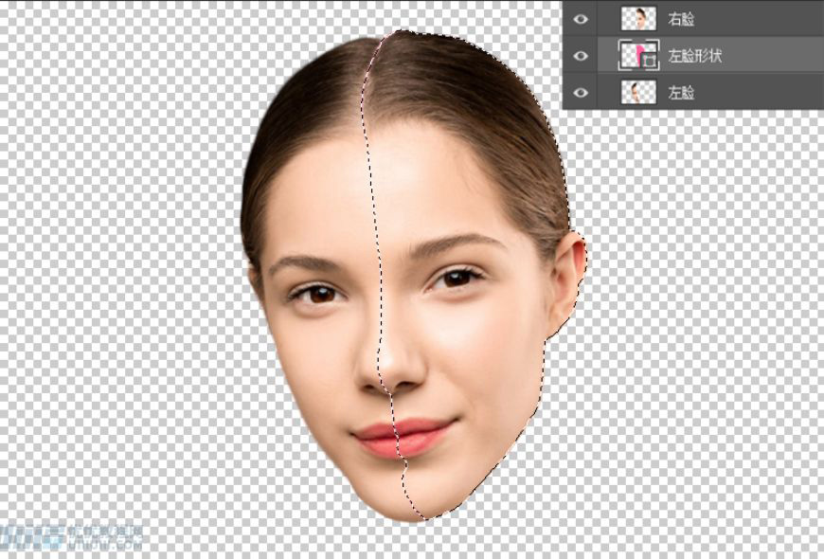Toggle visibility of the 左脸形状 layer

click(581, 56)
